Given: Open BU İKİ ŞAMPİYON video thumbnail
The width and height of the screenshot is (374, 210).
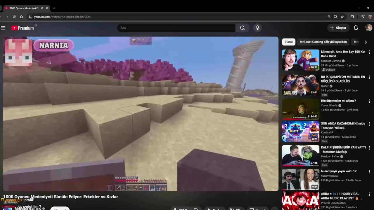Looking at the screenshot, I should tap(301, 85).
